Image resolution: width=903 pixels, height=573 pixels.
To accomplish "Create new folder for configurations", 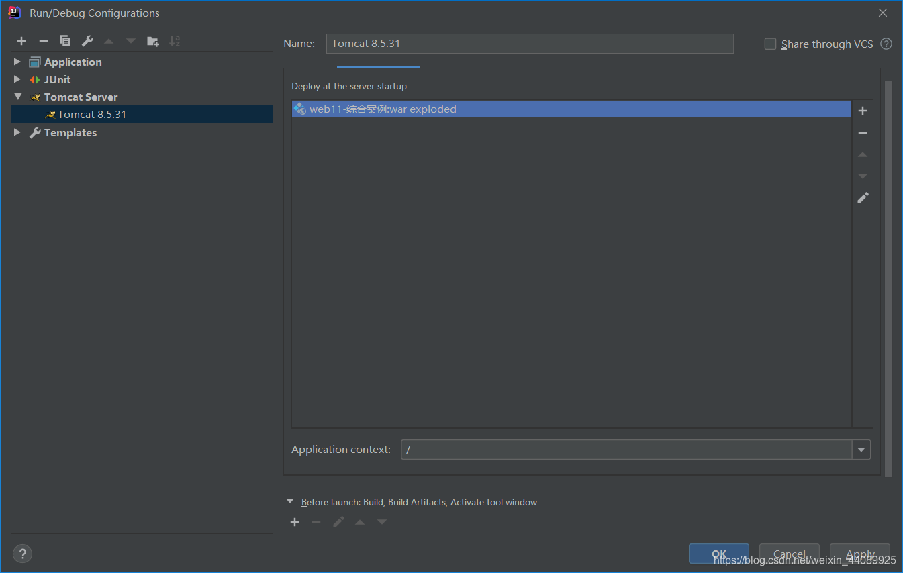I will pos(153,41).
